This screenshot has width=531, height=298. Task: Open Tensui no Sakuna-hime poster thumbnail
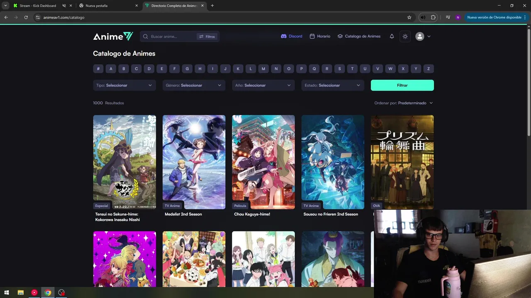[124, 162]
